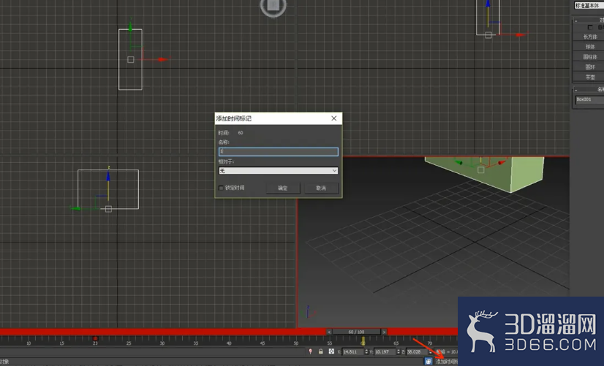Click the 茶壶 primitive button
The image size is (604, 366).
point(590,77)
